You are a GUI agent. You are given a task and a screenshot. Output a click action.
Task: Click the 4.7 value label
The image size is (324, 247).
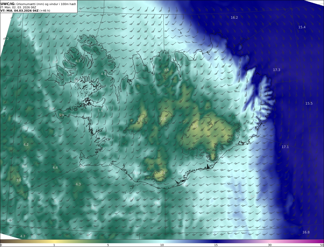tap(23, 236)
